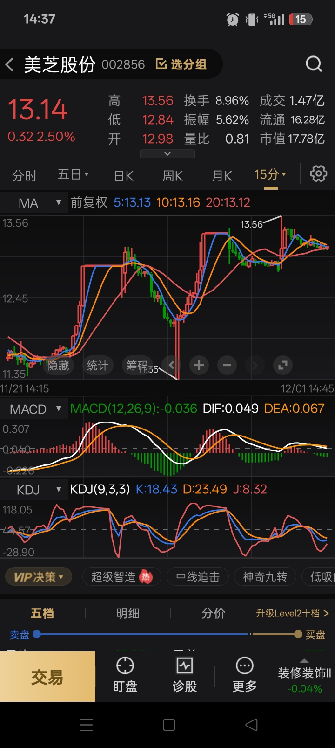Select the 中线追击 strategy chip
This screenshot has width=335, height=748.
pyautogui.click(x=198, y=577)
